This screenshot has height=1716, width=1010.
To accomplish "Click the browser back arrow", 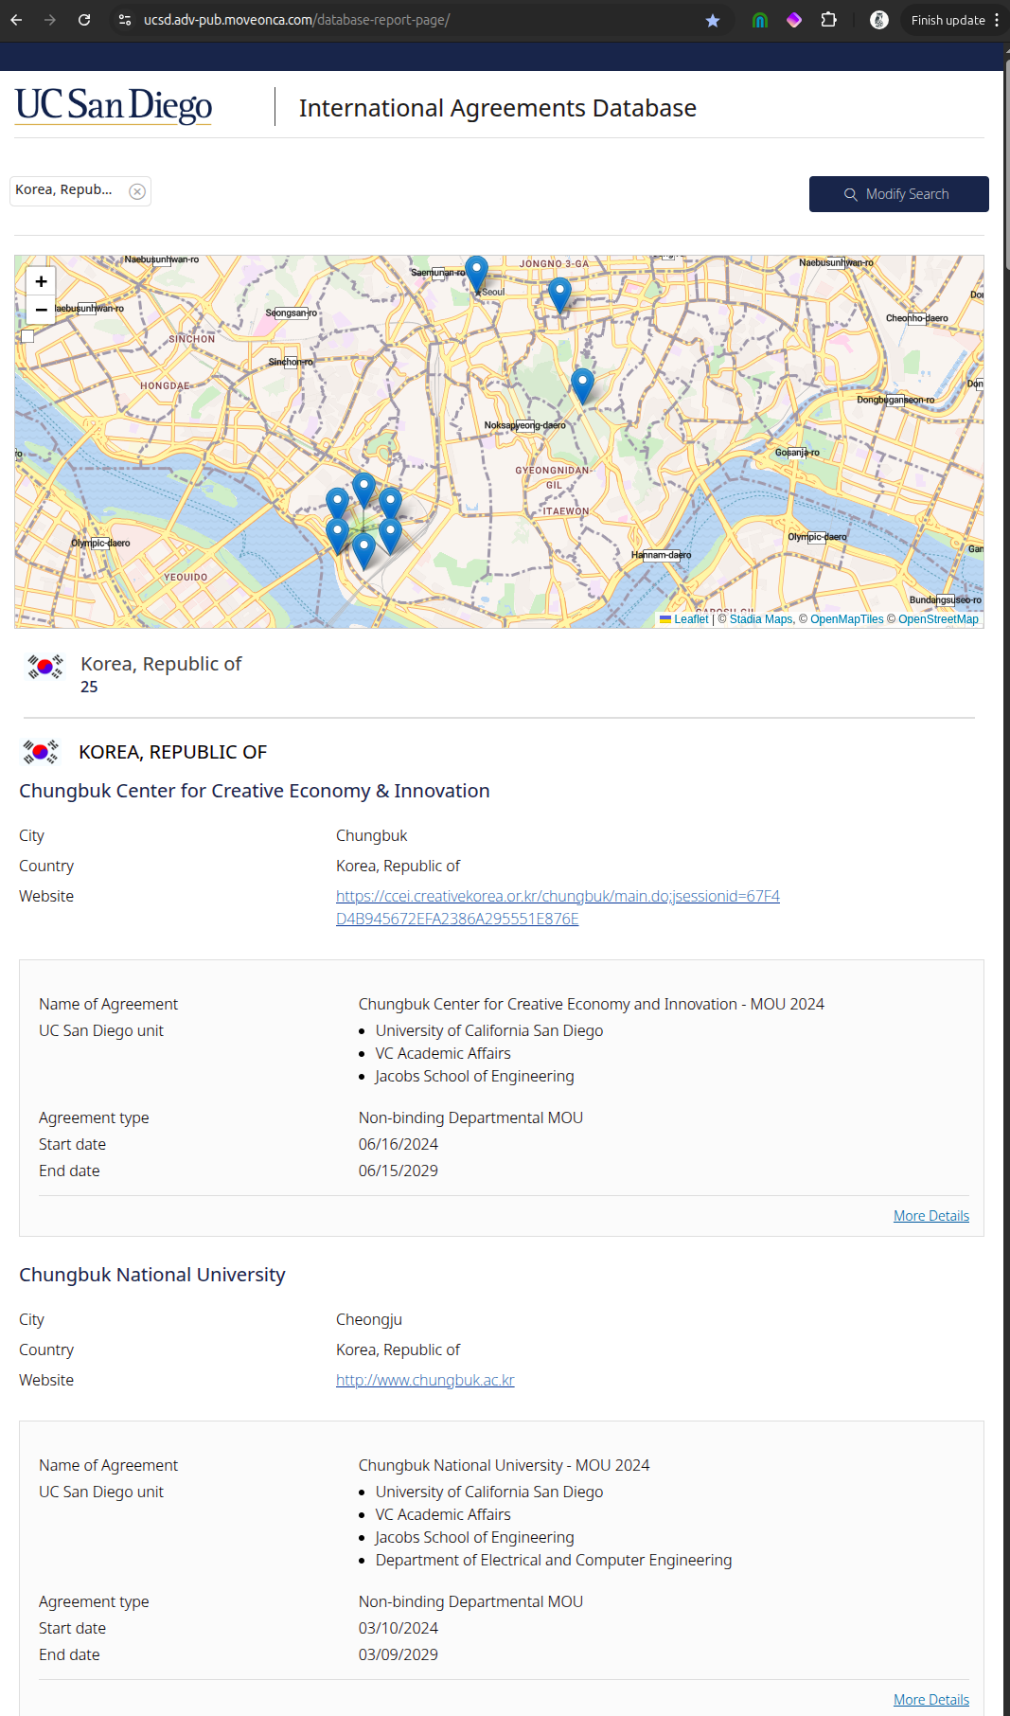I will (16, 20).
